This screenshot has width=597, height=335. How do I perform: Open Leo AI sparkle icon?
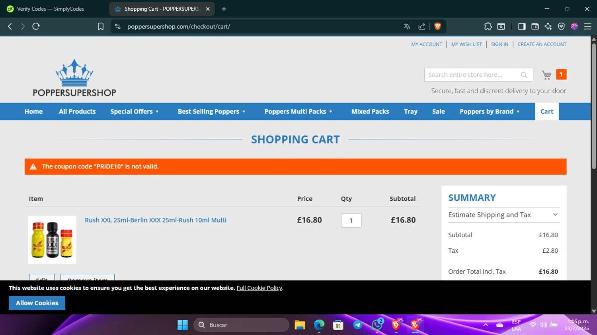548,26
